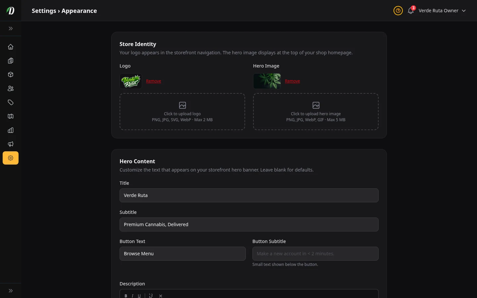Open the products box icon
The height and width of the screenshot is (298, 477).
(11, 74)
